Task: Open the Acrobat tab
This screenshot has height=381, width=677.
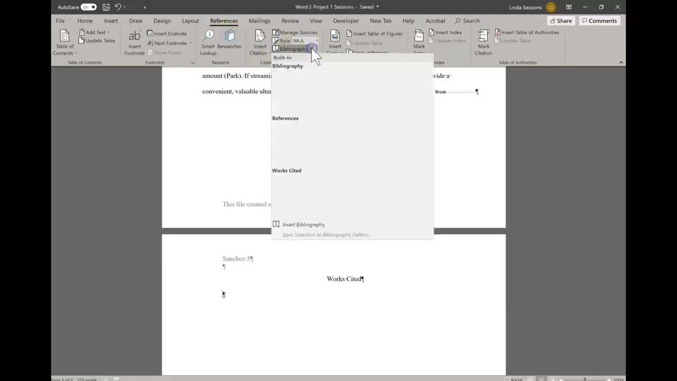Action: pos(435,21)
